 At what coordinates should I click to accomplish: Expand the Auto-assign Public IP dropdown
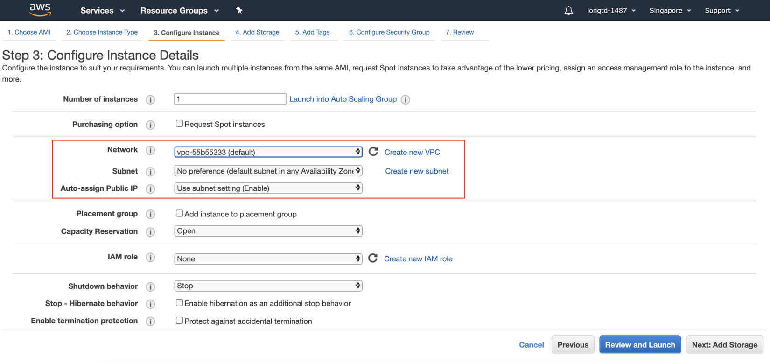(268, 188)
